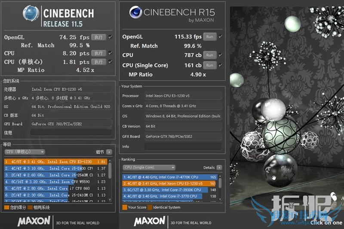Click the 相同系统 brown swatch
The height and width of the screenshot is (229, 344).
pyautogui.click(x=30, y=208)
